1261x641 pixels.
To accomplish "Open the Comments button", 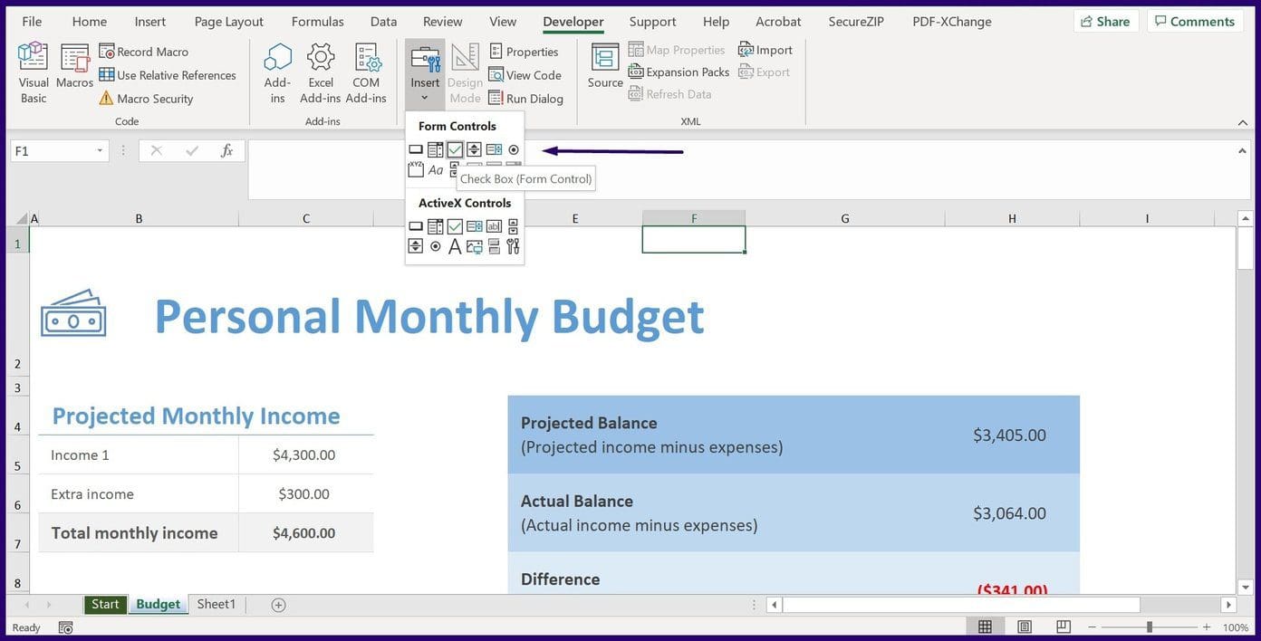I will [x=1194, y=21].
